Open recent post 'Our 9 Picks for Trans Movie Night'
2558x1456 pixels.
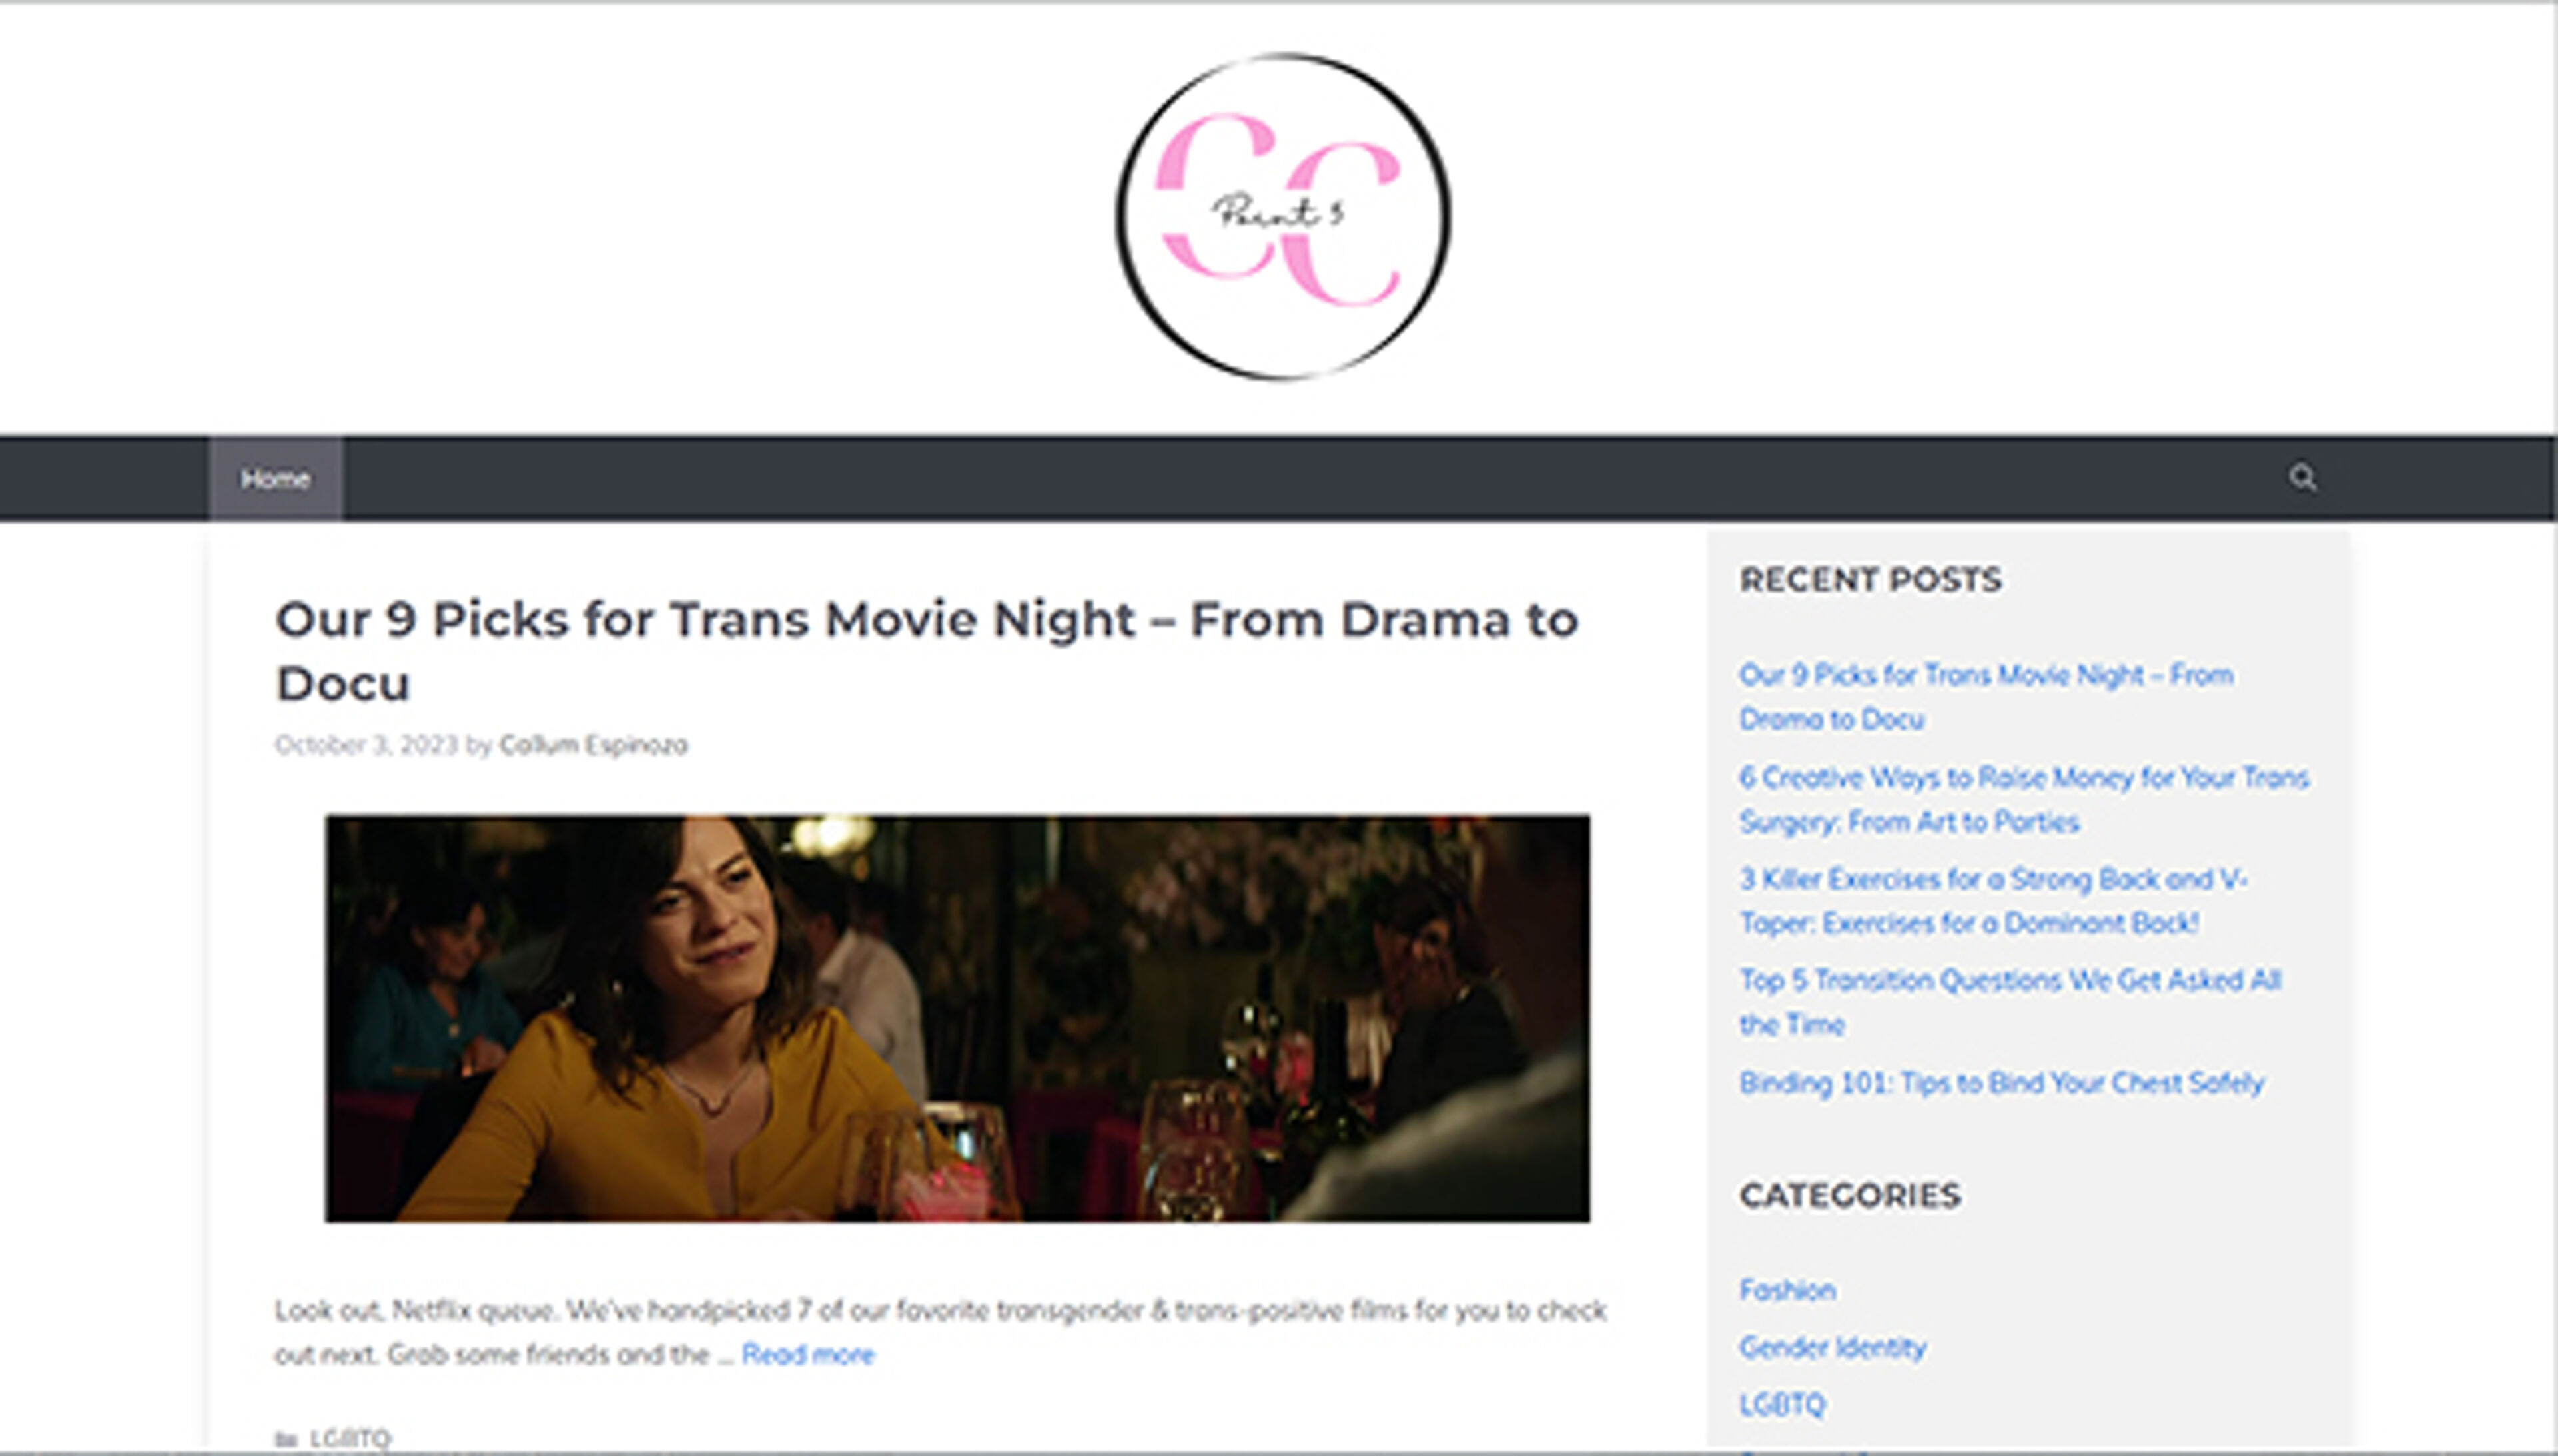(x=1986, y=697)
